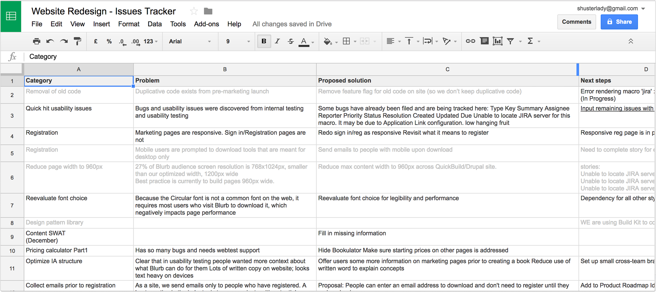Click the Insert link icon
Viewport: 656px width, 292px height.
(470, 41)
